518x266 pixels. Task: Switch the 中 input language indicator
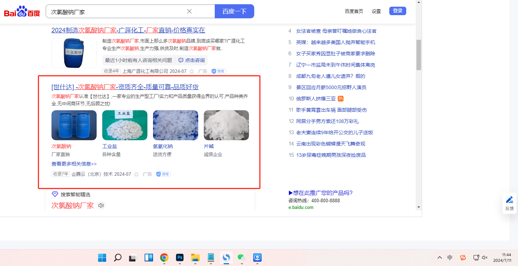450,258
